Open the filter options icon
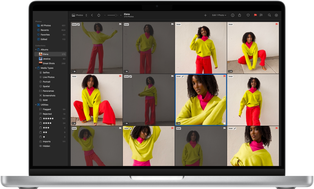This screenshot has width=314, height=189. click(276, 15)
